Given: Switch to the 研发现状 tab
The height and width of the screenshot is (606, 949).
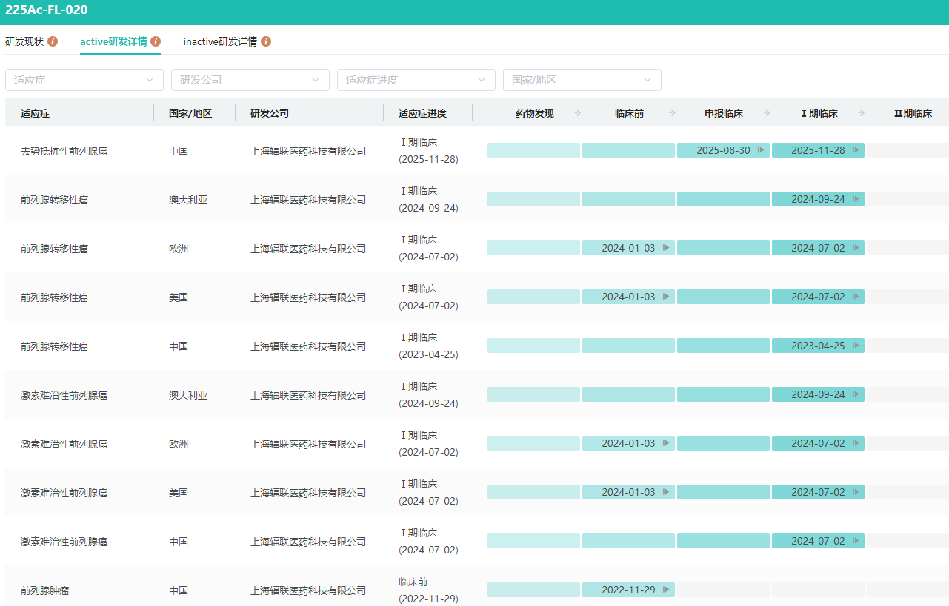Looking at the screenshot, I should [x=24, y=41].
